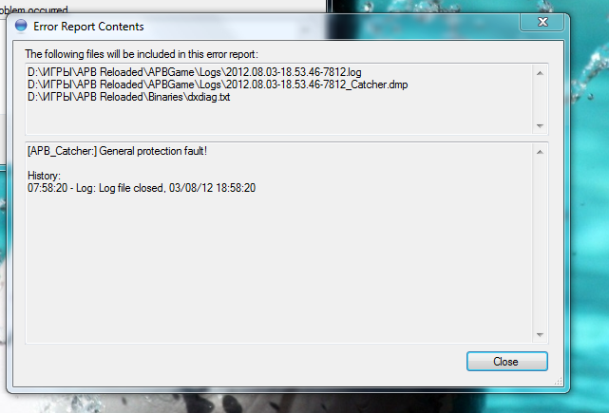
Task: Click the History: line in the log
Action: 44,176
